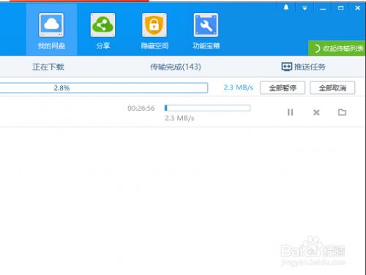
Task: Open the 功能宝箱 toolbox icon
Action: (206, 25)
